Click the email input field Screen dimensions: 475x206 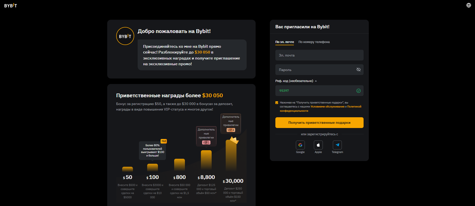[319, 55]
